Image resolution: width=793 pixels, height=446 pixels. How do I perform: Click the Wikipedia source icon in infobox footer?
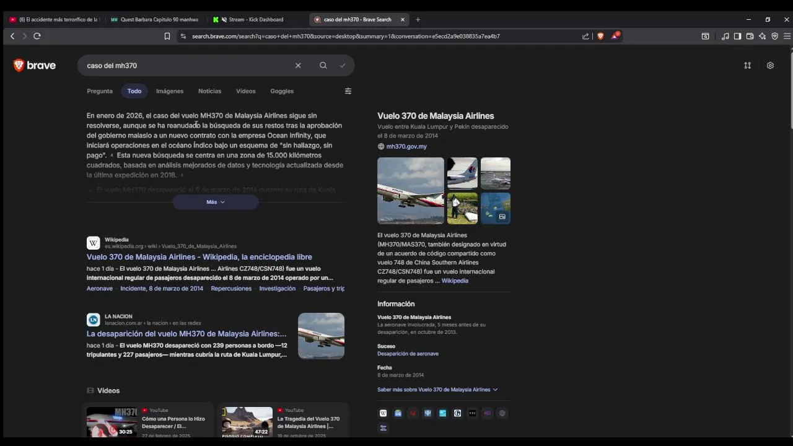pyautogui.click(x=383, y=413)
